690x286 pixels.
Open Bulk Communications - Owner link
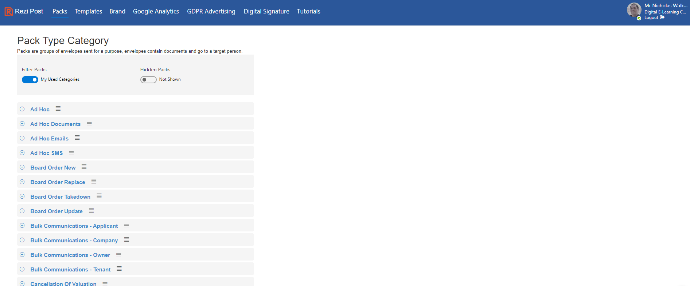pos(70,255)
